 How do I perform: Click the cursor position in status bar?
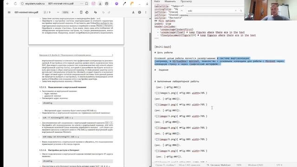click(166, 165)
